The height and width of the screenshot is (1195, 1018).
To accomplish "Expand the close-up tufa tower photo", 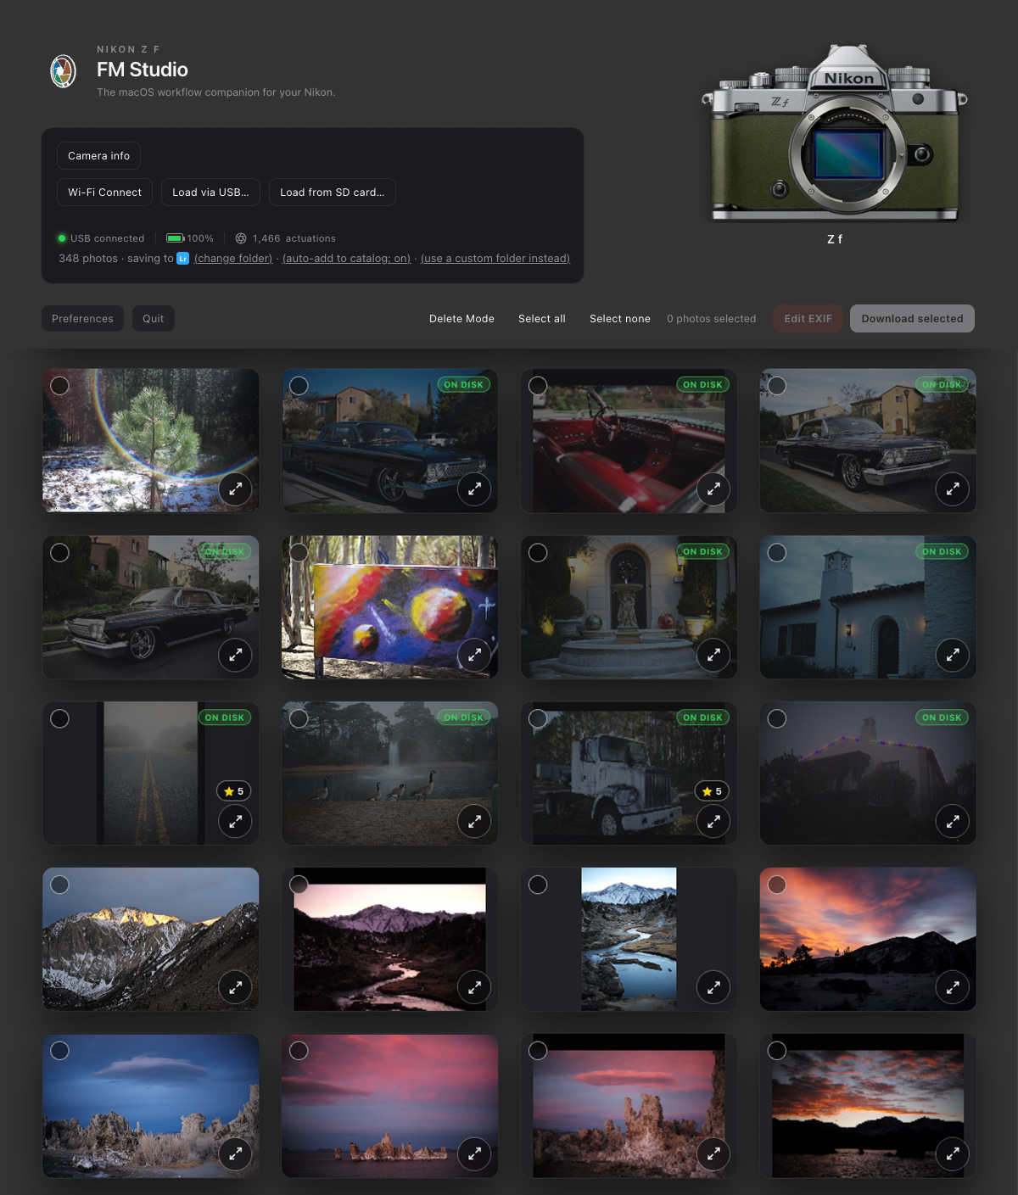I will [713, 1153].
